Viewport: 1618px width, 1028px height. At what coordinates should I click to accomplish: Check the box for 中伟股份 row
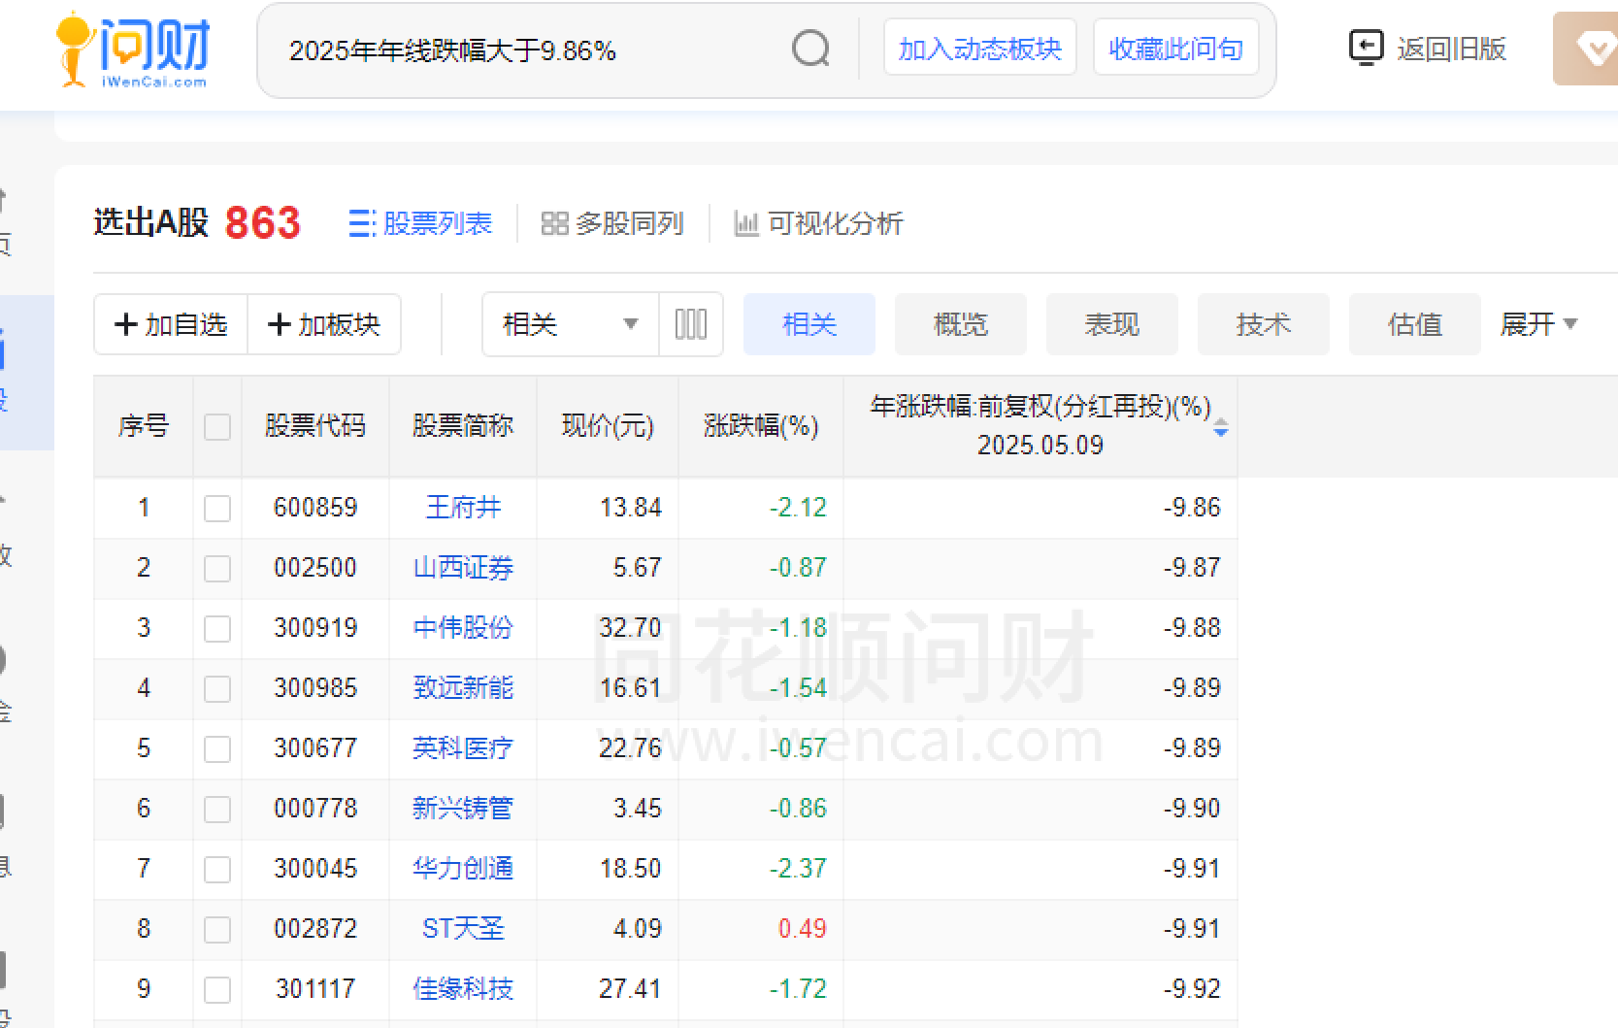coord(217,629)
